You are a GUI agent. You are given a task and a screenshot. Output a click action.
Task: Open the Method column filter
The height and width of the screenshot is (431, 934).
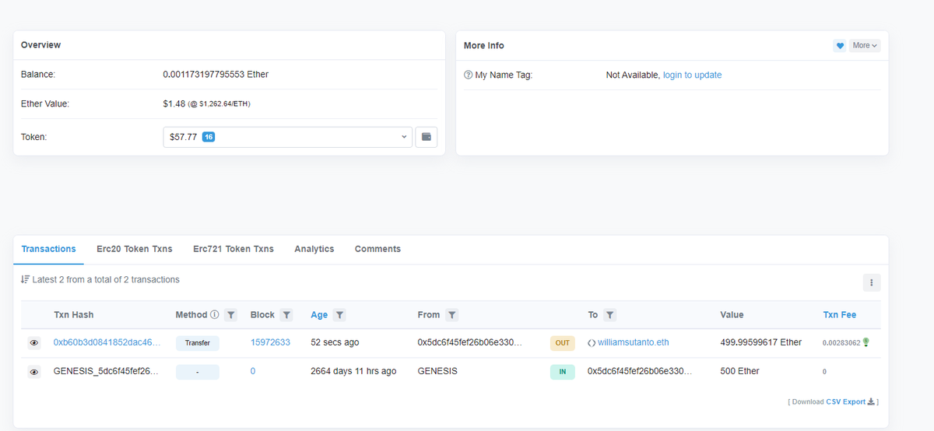click(230, 315)
